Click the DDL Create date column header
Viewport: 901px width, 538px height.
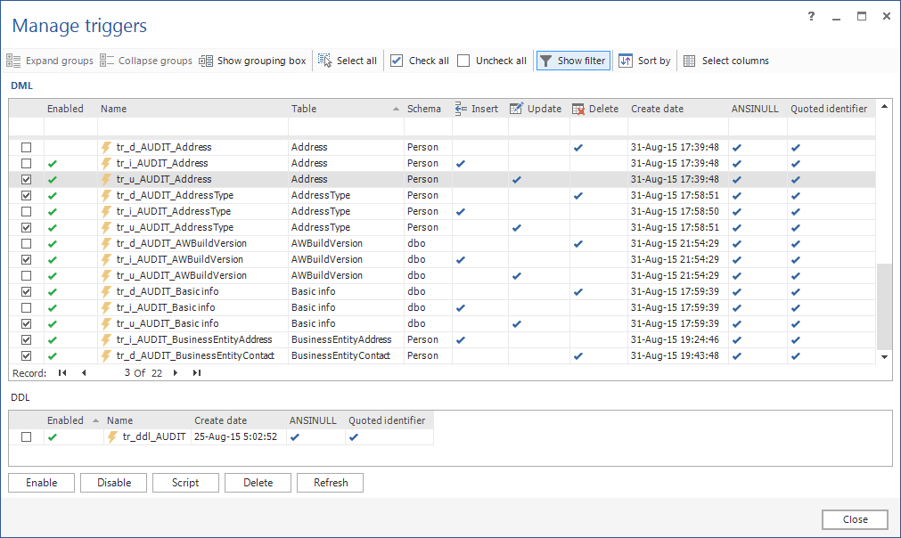tap(238, 420)
